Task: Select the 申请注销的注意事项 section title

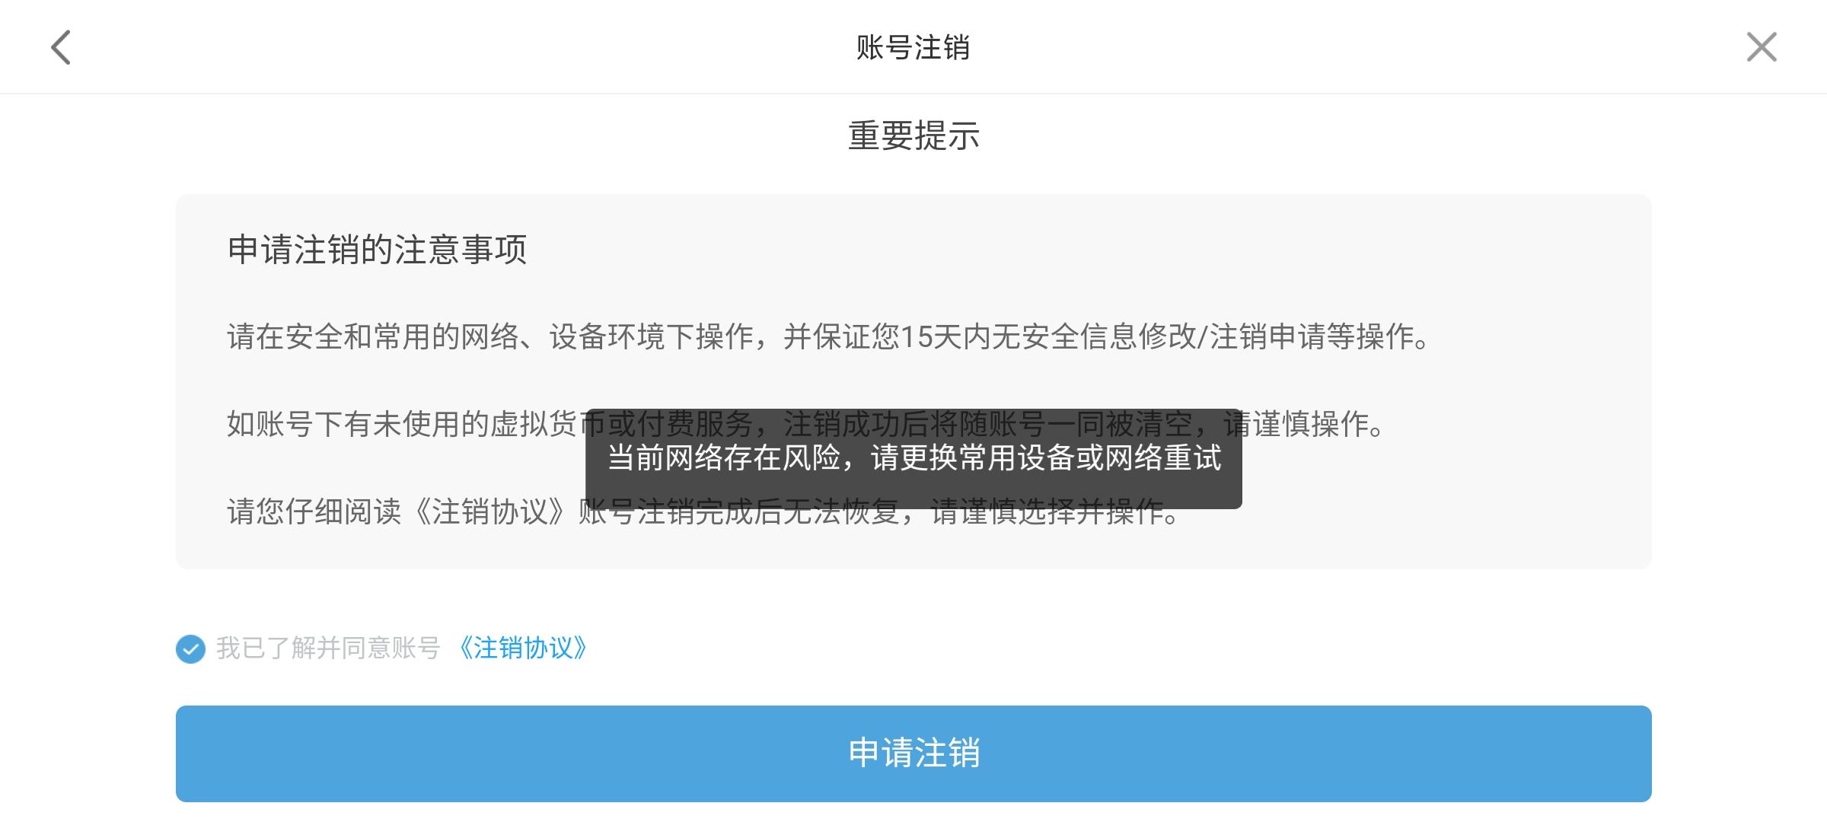Action: coord(377,250)
